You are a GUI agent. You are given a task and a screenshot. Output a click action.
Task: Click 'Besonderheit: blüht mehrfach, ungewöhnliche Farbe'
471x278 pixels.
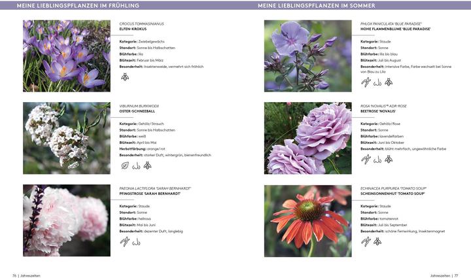[404, 149]
